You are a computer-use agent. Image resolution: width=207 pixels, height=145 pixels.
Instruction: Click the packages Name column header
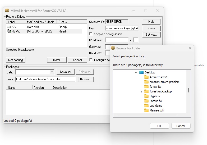click(19, 88)
